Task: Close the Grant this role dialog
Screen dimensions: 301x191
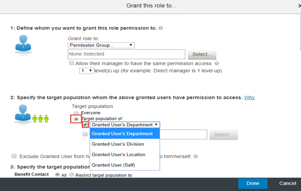Action: tap(300, 6)
